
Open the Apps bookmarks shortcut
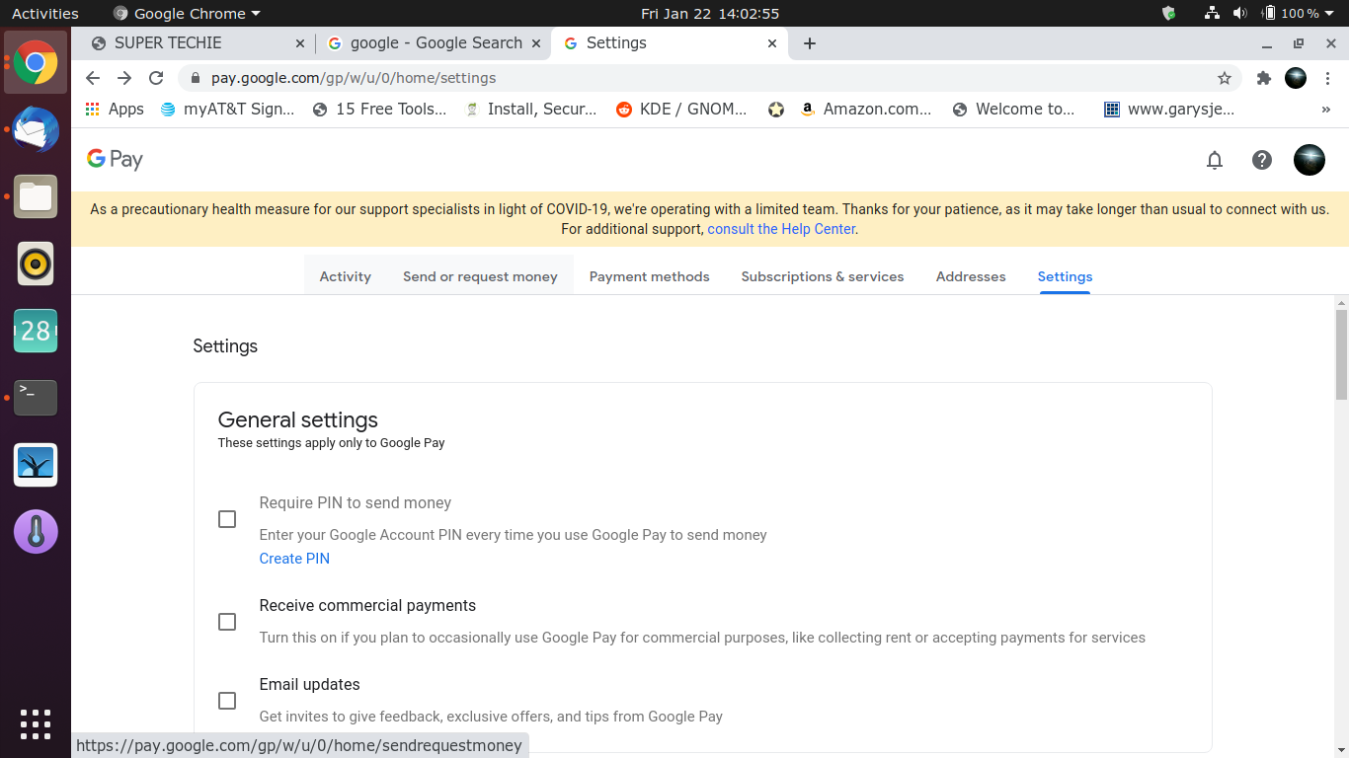(x=115, y=110)
